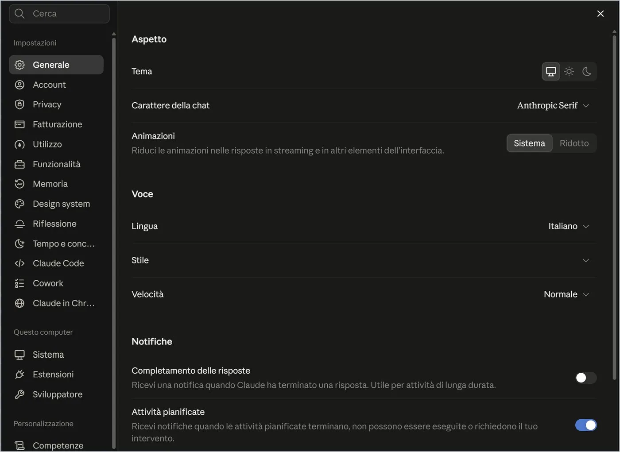
Task: Click the Notifiche section heading
Action: [x=152, y=341]
